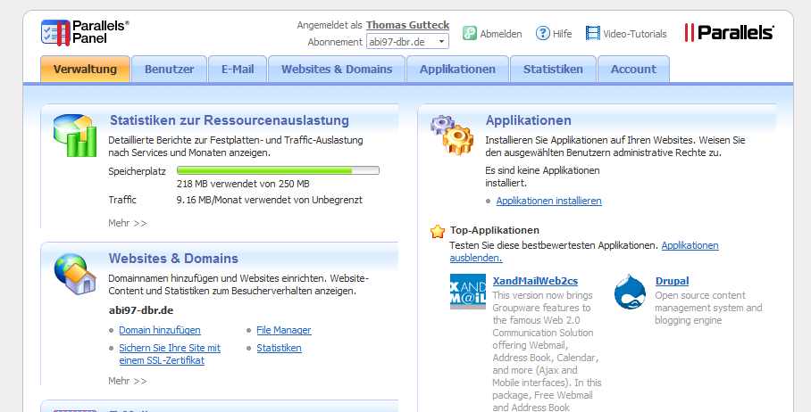
Task: Click the bold domain name abi97-dbr.de
Action: [x=141, y=311]
